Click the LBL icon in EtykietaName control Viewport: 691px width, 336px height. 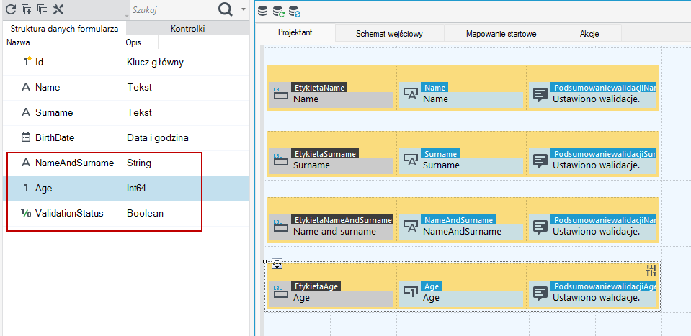(280, 94)
